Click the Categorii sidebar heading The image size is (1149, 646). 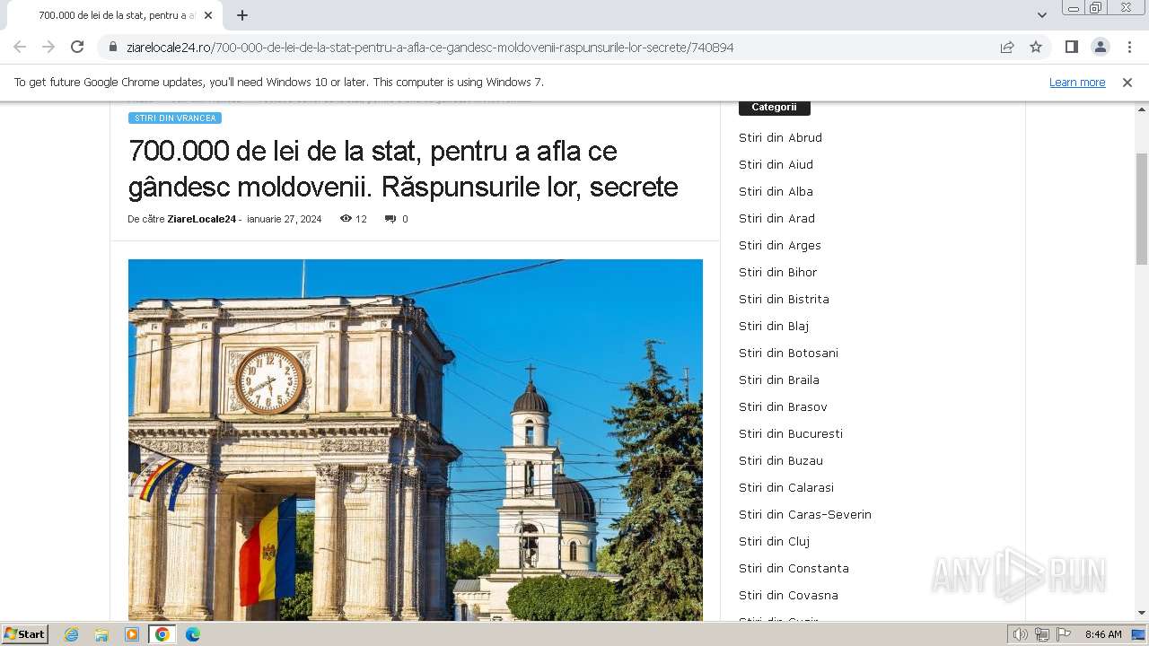(x=774, y=108)
